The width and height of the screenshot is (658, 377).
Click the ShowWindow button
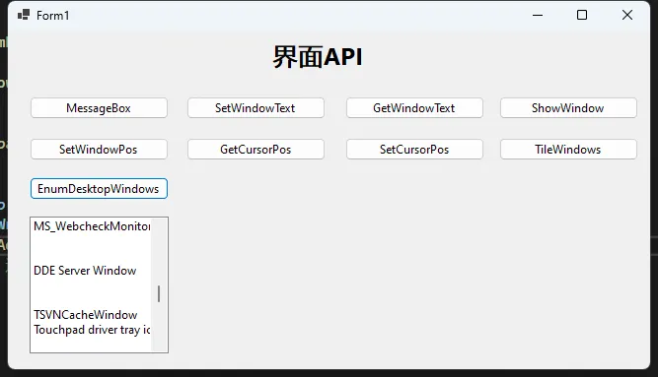point(568,108)
